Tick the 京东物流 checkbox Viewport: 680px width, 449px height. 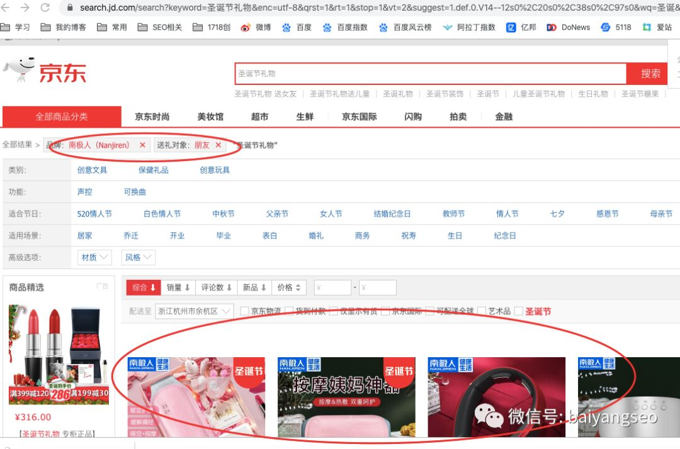click(x=244, y=311)
